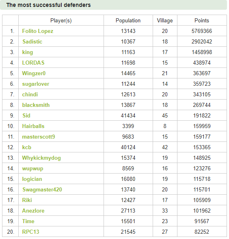The height and width of the screenshot is (239, 229).
Task: Open the Whykickmydog player profile
Action: coord(41,158)
